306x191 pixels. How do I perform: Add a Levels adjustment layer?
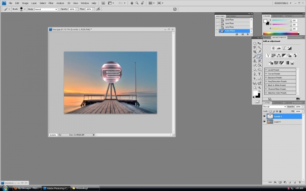pyautogui.click(x=278, y=48)
